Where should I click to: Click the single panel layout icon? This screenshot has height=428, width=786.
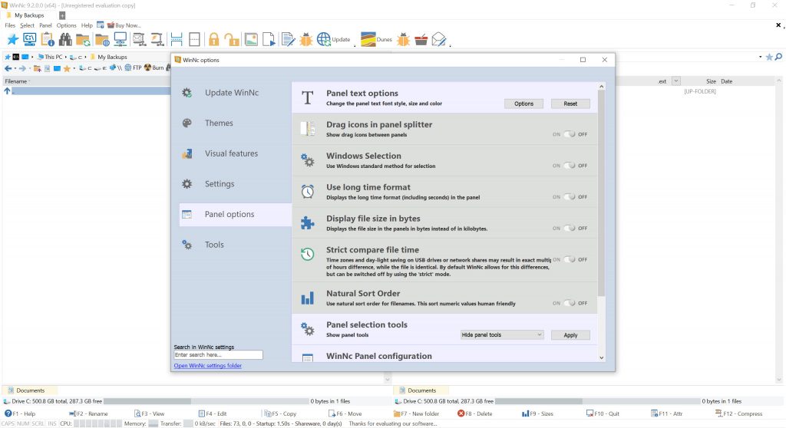click(194, 39)
